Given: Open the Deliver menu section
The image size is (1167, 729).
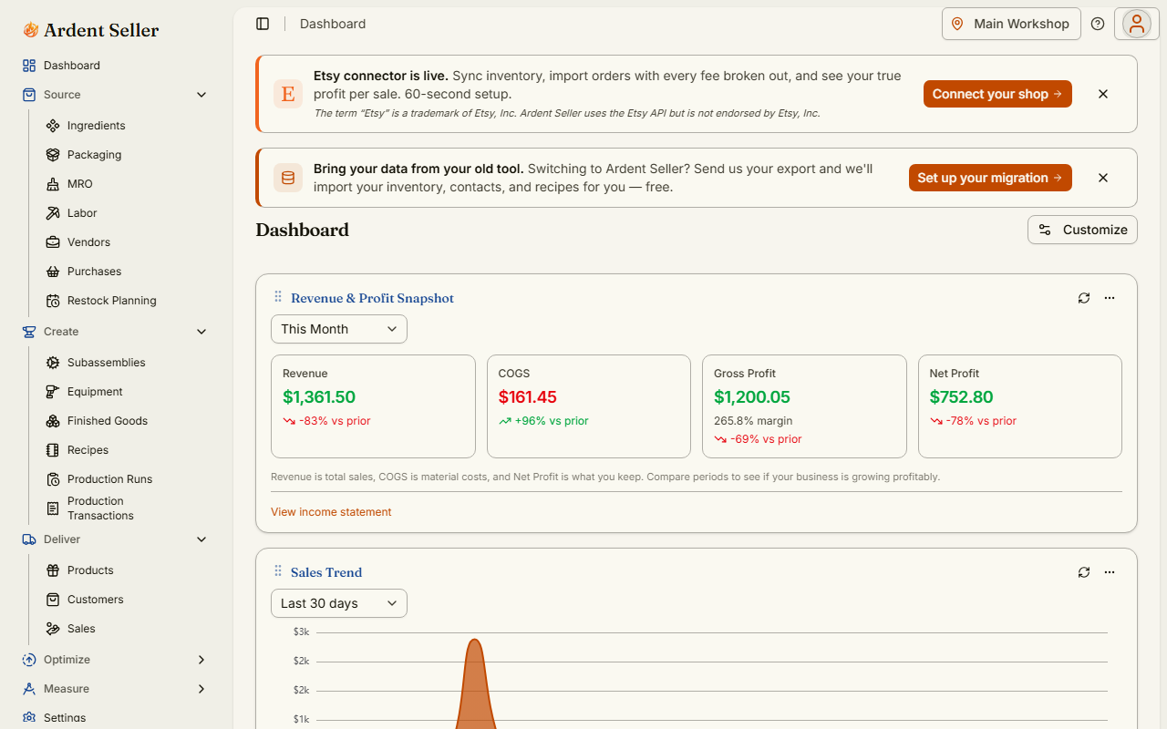Looking at the screenshot, I should (116, 539).
